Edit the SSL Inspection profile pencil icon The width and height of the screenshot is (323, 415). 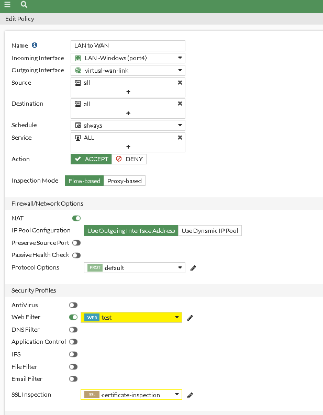(190, 395)
